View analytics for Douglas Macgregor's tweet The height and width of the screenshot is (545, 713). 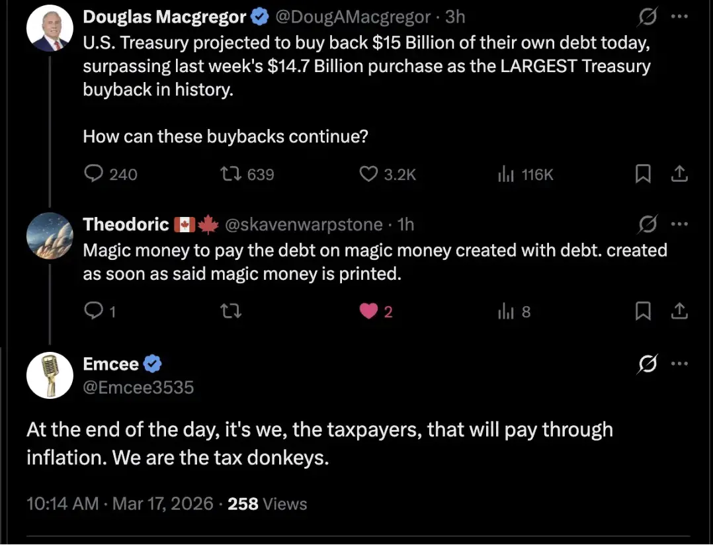pos(506,174)
